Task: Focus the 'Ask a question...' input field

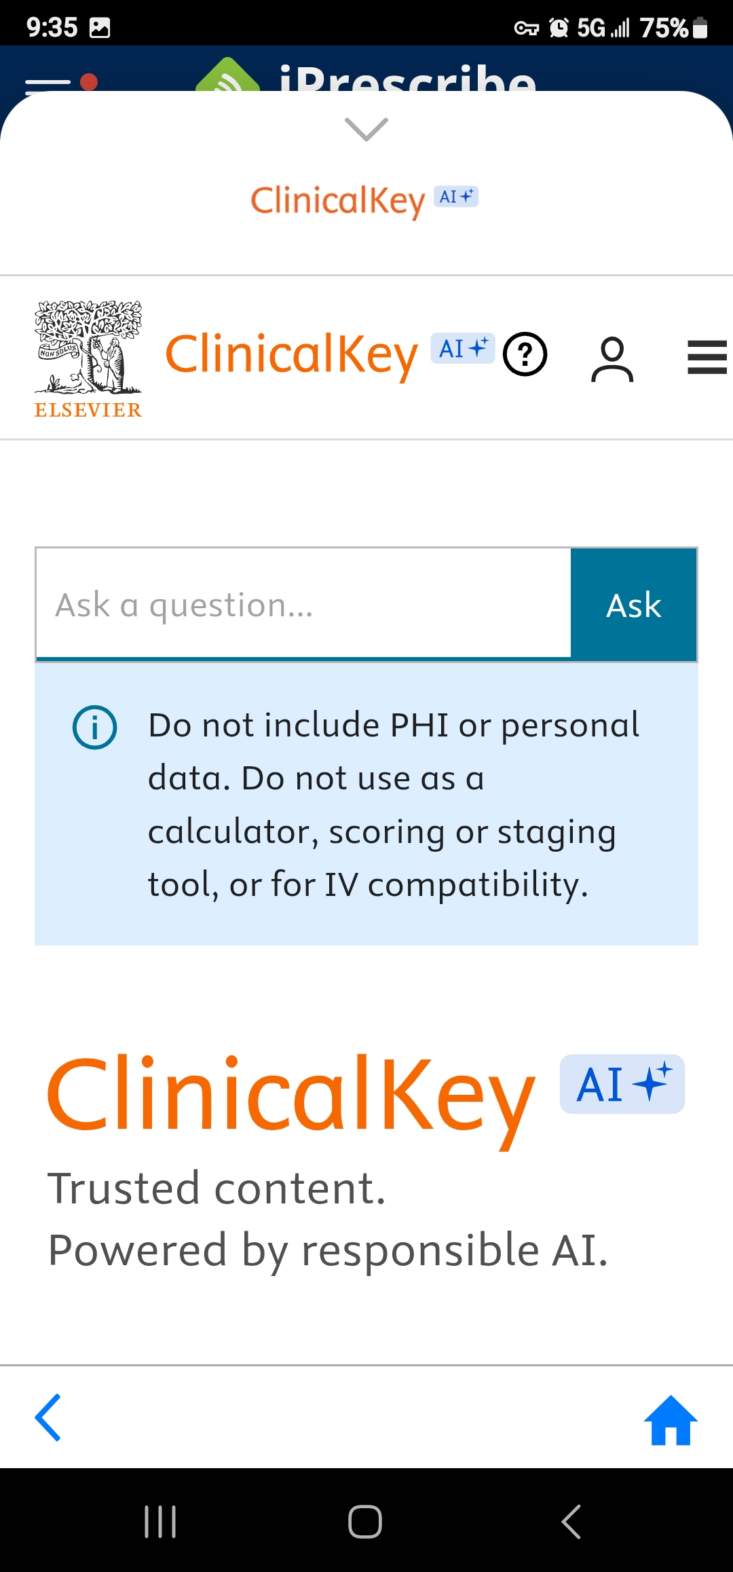Action: pyautogui.click(x=303, y=604)
